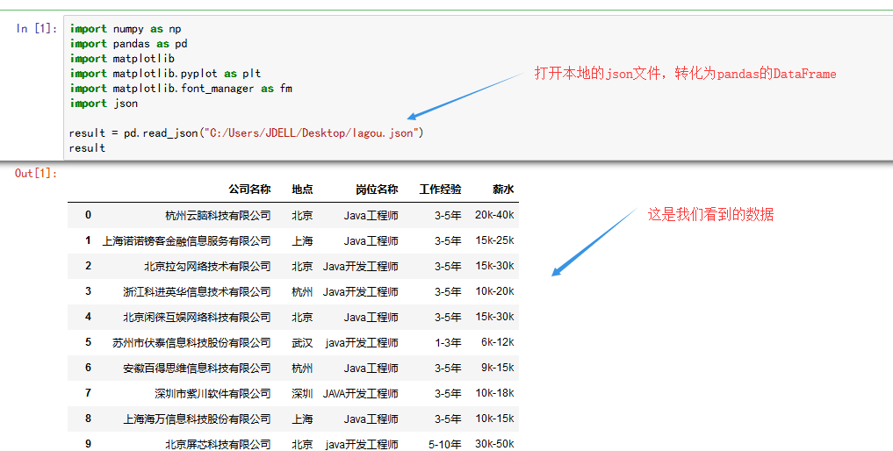Click the 薪水 column header

[x=503, y=190]
